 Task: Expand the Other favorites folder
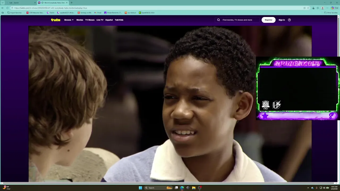[331, 13]
